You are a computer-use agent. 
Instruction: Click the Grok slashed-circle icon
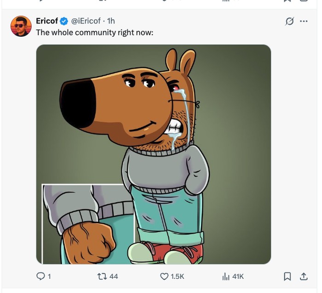pyautogui.click(x=290, y=21)
